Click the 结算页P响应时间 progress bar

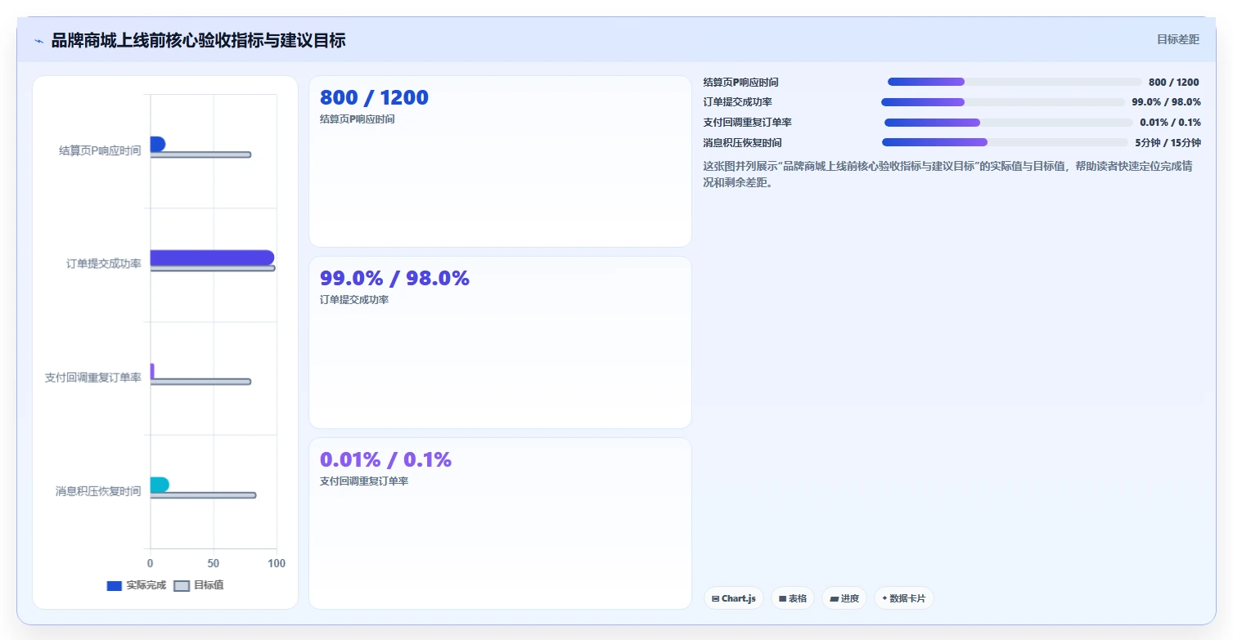coord(1015,82)
